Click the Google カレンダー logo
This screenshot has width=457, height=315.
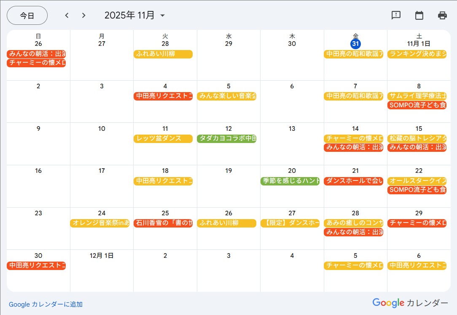pos(410,303)
